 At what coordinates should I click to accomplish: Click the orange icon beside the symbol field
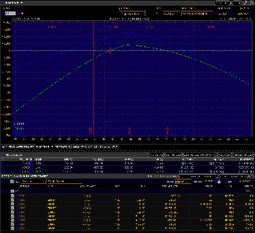(22, 13)
